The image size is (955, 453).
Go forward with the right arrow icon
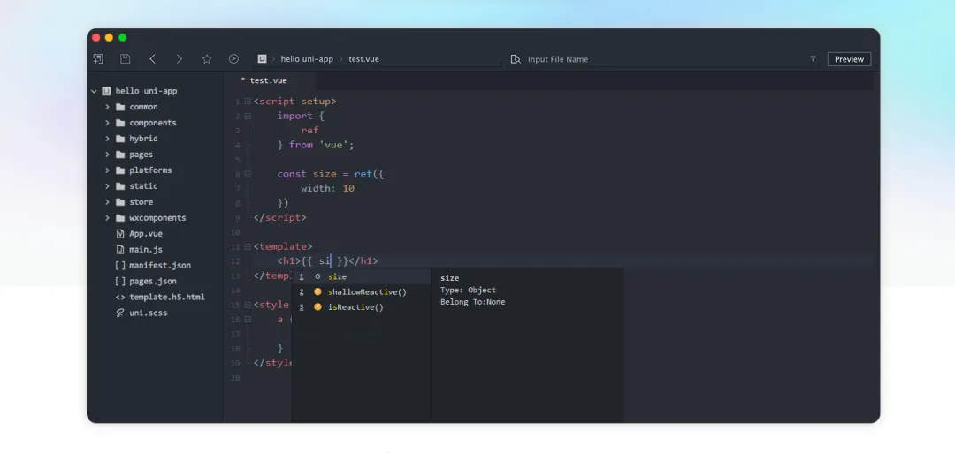click(179, 59)
